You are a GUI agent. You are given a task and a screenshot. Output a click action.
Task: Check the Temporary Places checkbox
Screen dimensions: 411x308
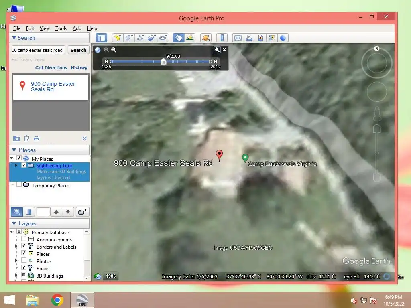[19, 184]
